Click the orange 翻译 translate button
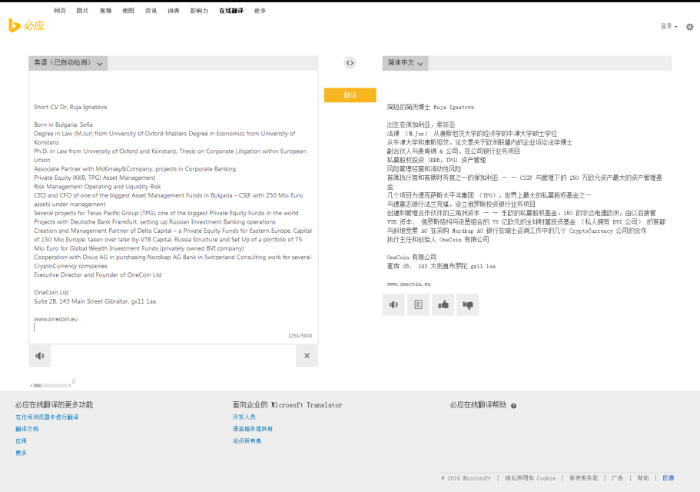 [350, 95]
